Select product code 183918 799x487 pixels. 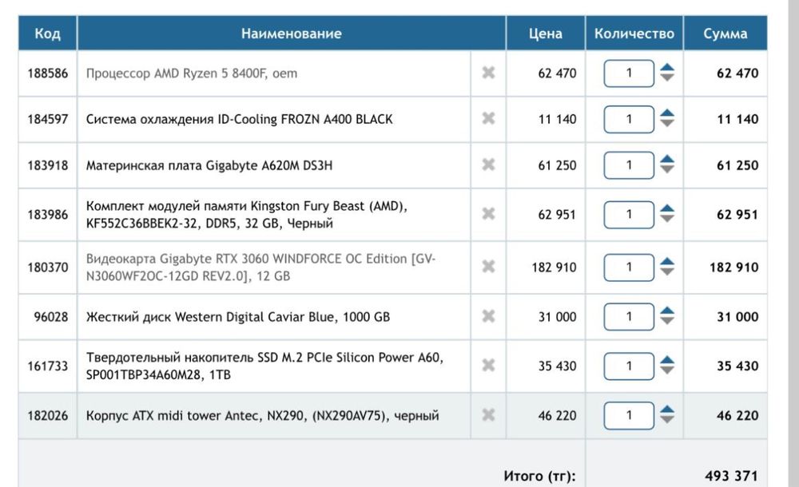tap(47, 165)
